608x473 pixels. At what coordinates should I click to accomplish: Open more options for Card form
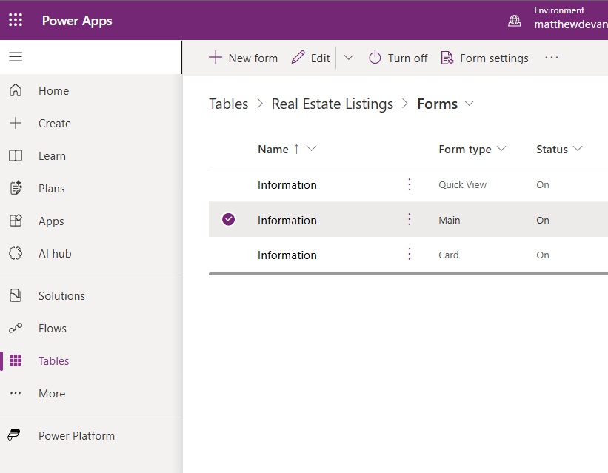(x=410, y=255)
